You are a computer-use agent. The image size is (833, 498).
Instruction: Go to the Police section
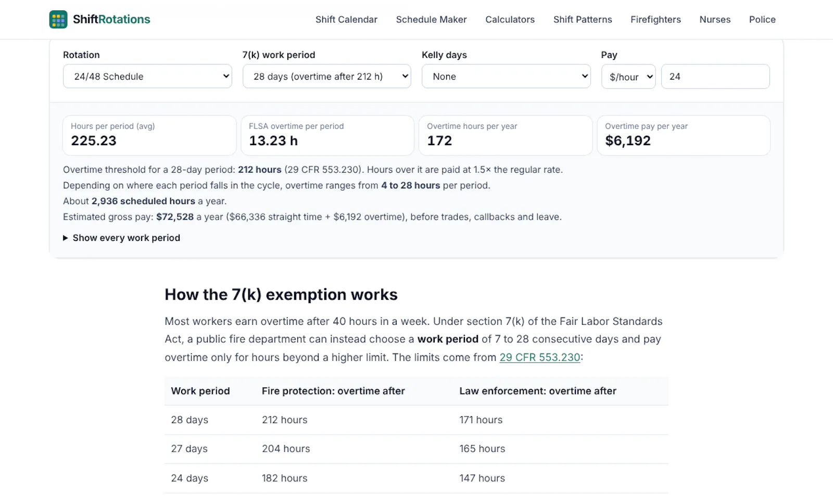(762, 19)
